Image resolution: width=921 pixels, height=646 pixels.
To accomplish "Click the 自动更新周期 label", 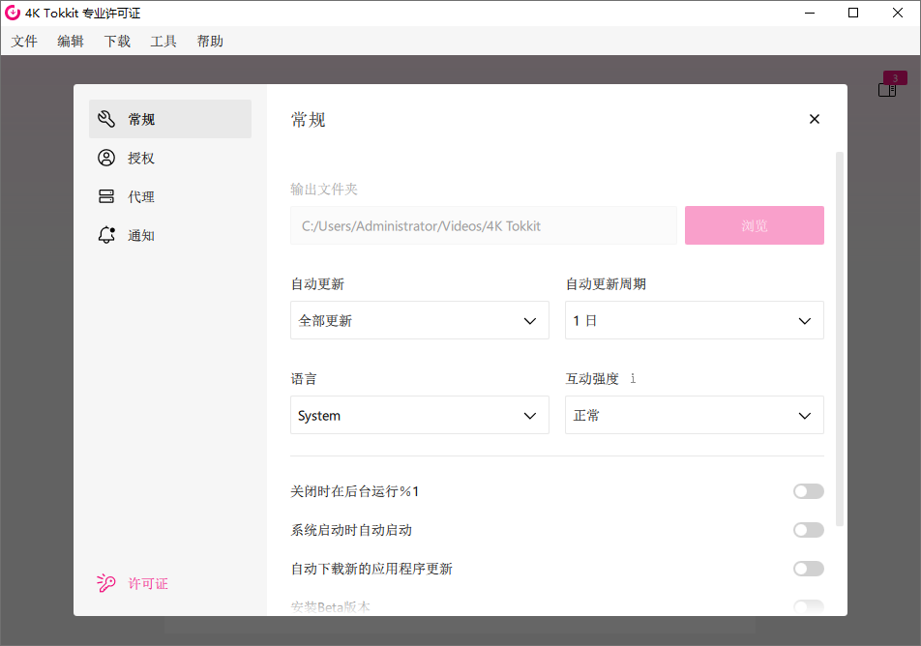I will click(606, 284).
